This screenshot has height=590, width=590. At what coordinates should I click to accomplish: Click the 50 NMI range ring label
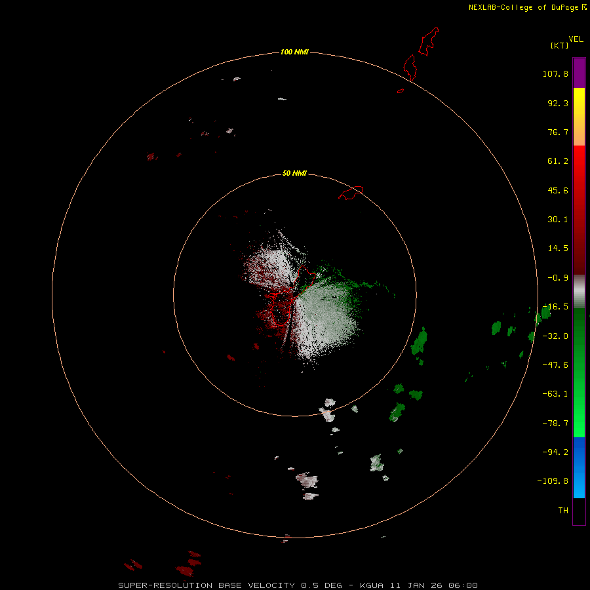tap(294, 173)
